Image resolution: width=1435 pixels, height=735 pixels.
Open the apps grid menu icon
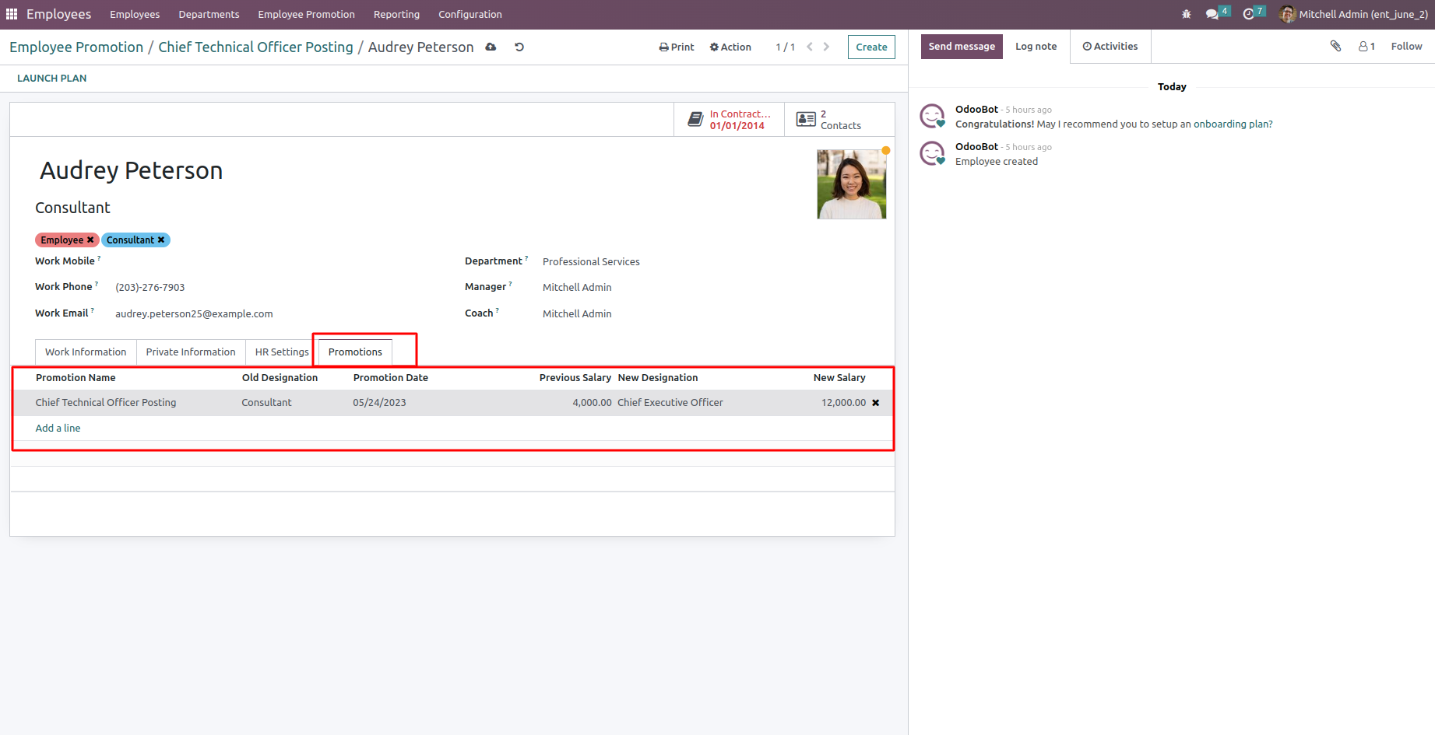(x=12, y=14)
